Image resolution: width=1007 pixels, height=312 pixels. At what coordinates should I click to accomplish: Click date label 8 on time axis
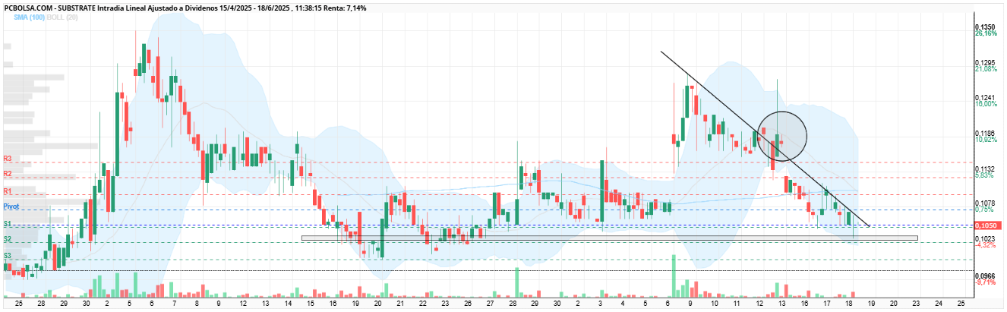coord(197,303)
